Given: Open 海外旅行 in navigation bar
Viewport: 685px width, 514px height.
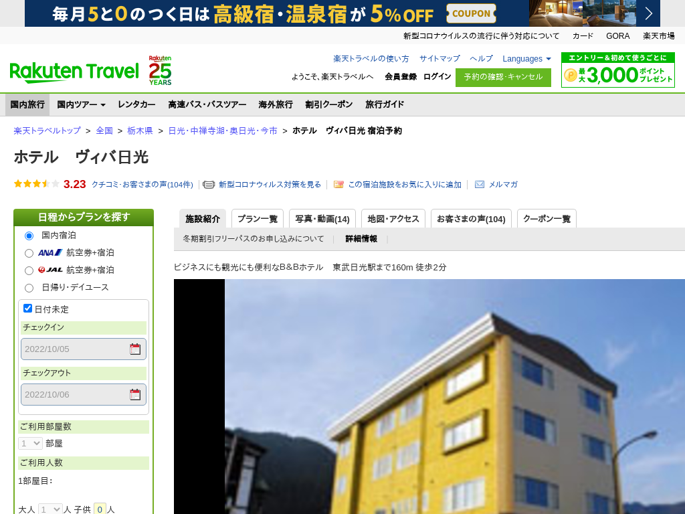Looking at the screenshot, I should point(276,104).
